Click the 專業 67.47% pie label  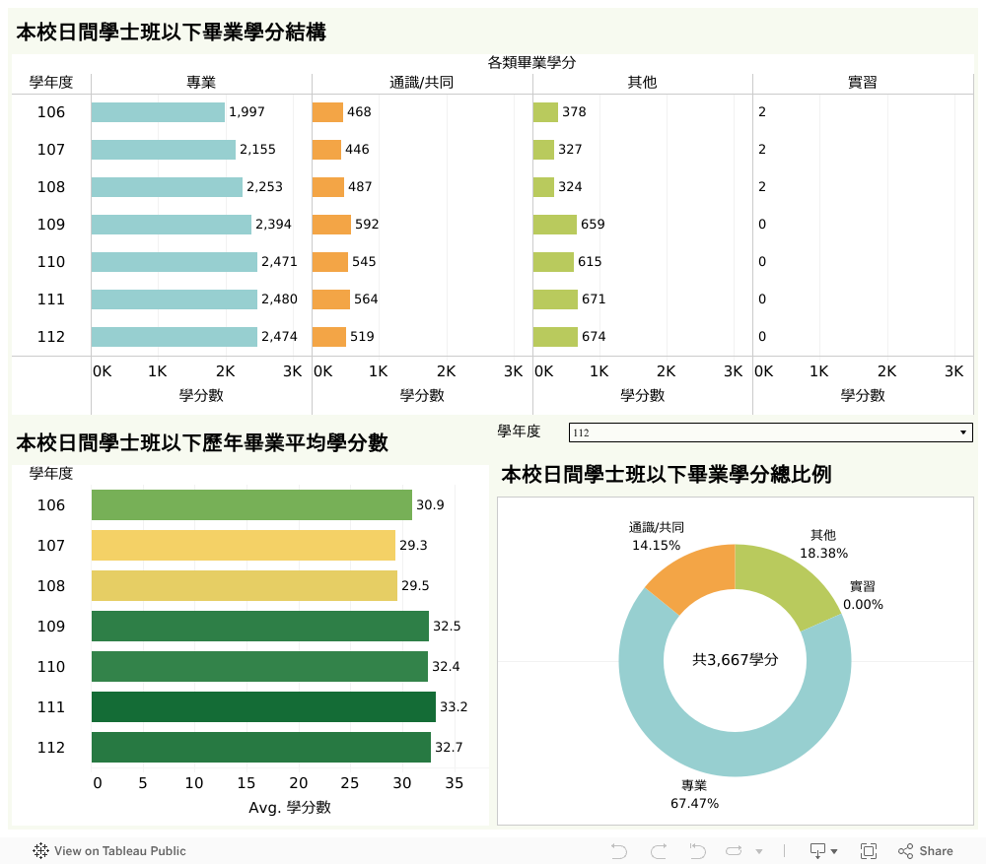coord(694,795)
